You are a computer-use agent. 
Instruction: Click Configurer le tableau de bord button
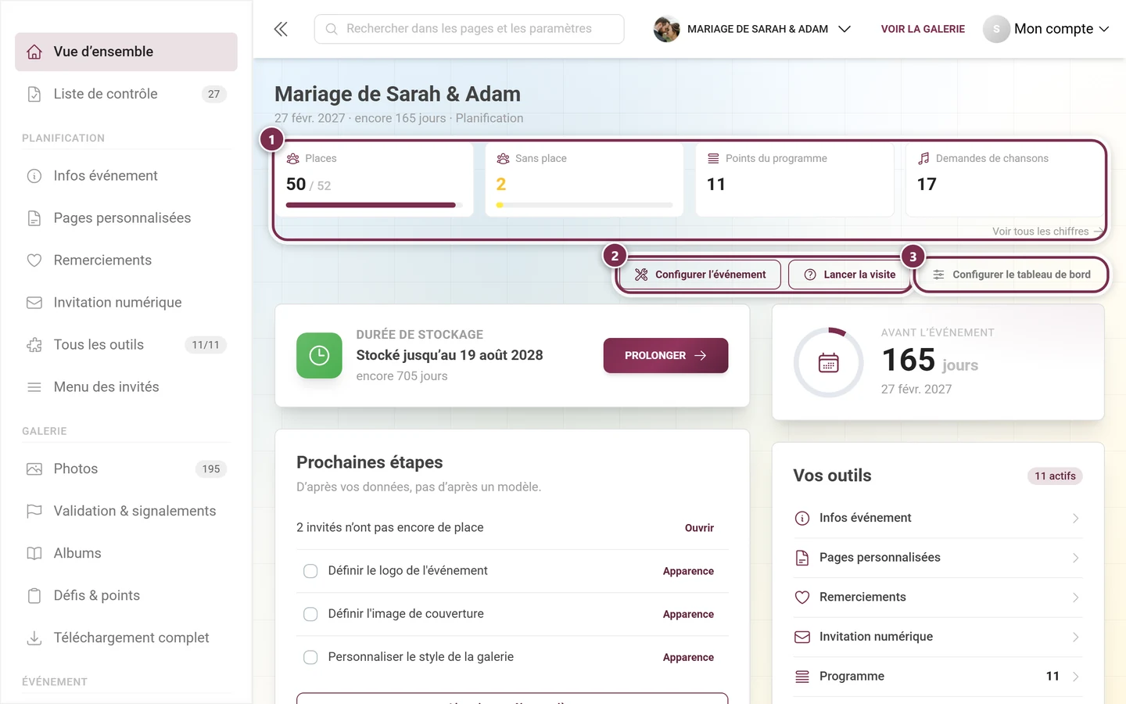coord(1011,275)
